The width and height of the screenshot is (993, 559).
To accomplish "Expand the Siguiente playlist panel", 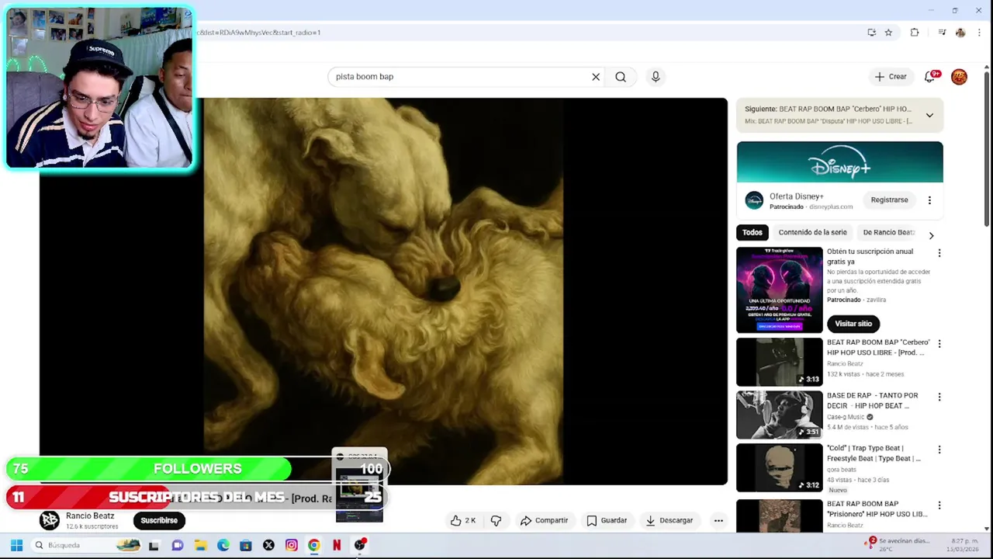I will tap(929, 115).
